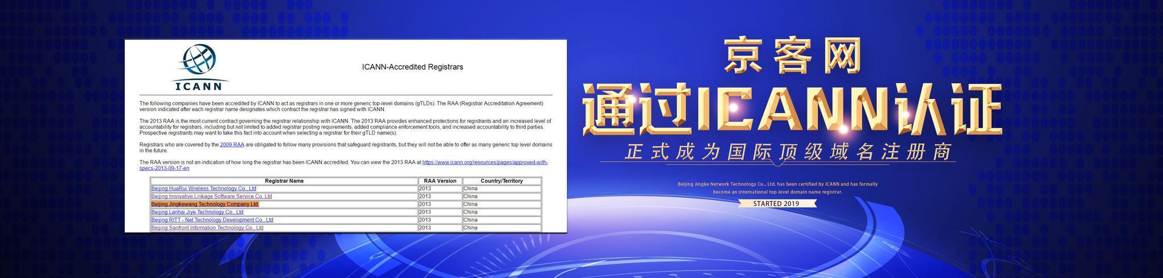Open Beijing Innovative Linkage Software Service link
1163x278 pixels.
[211, 196]
